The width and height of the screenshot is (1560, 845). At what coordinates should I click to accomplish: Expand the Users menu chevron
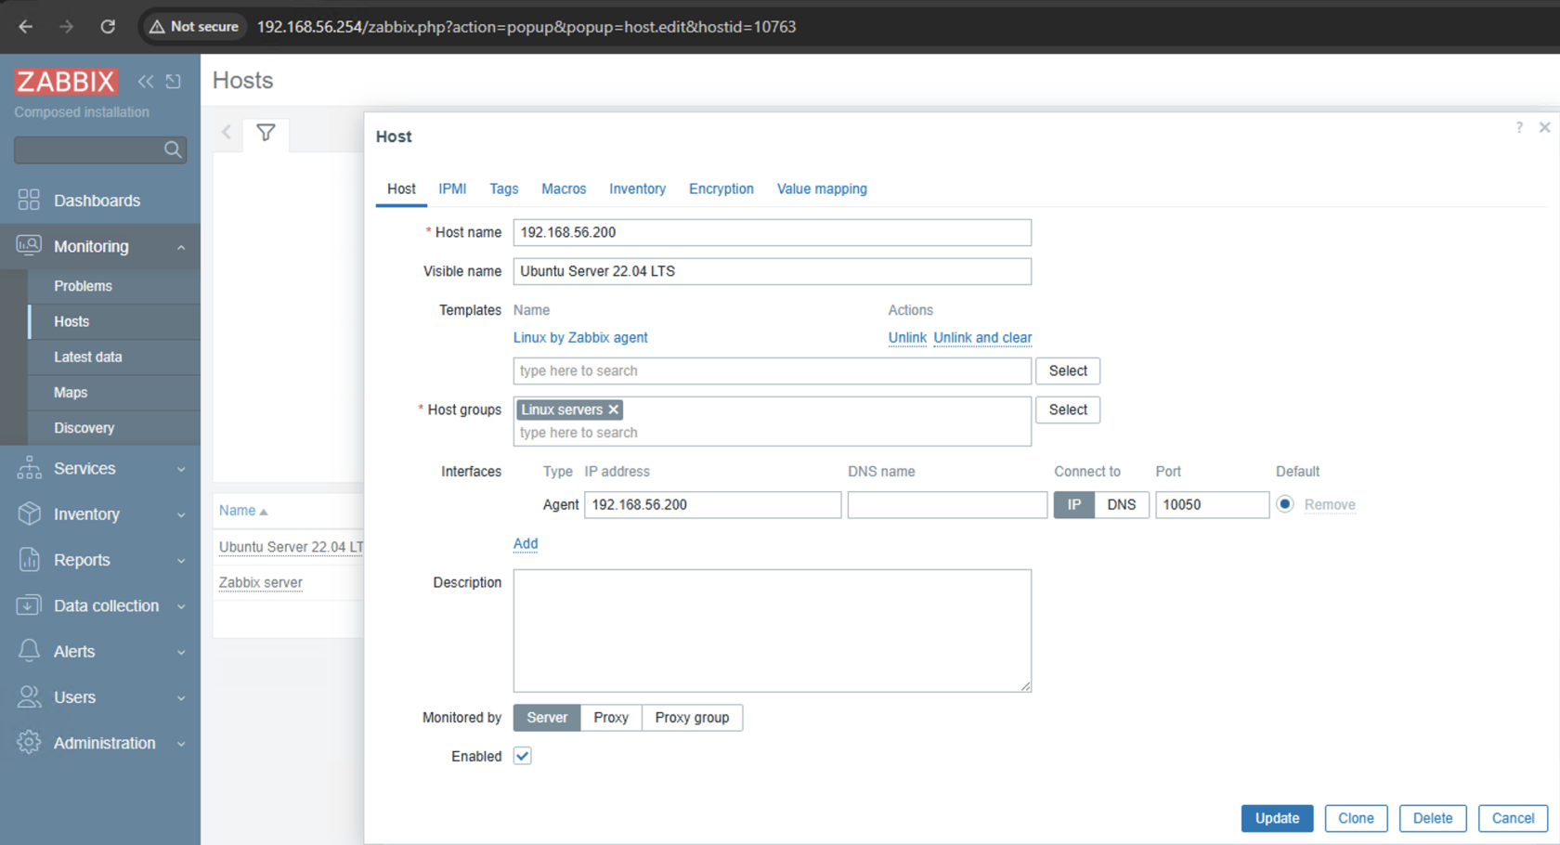181,697
